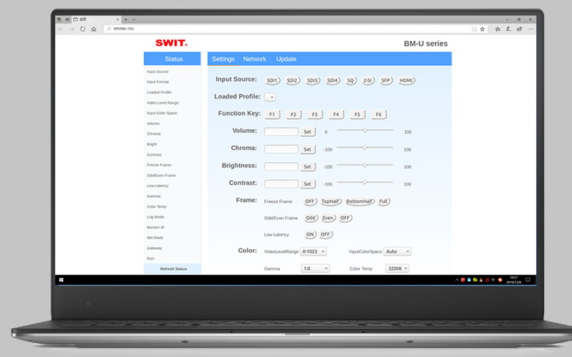This screenshot has height=357, width=572.
Task: Set Freeze Frame to BottomHalf
Action: click(360, 202)
